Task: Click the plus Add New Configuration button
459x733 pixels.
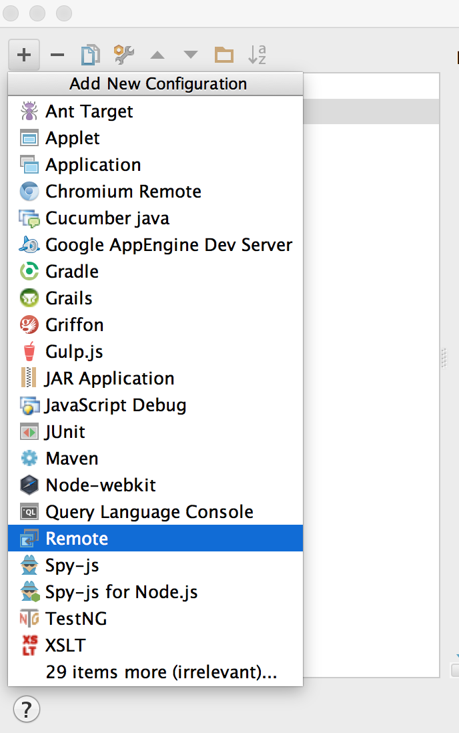Action: (24, 55)
